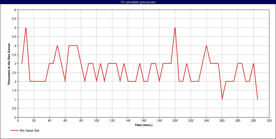Click the line peak of 5 at 10 seconds

click(x=26, y=28)
